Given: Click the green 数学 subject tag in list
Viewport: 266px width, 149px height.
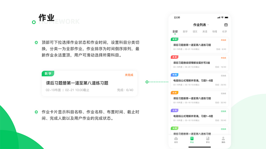Looking at the screenshot, I should [x=174, y=39].
